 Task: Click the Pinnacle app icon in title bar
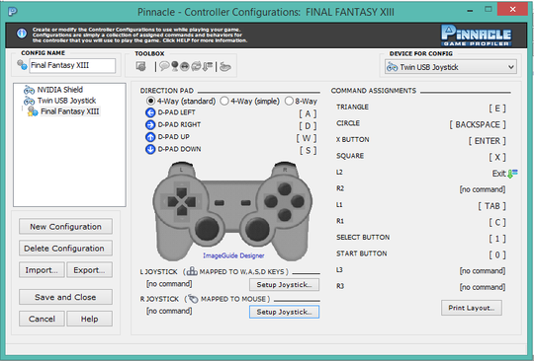pyautogui.click(x=12, y=12)
